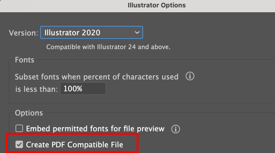The width and height of the screenshot is (275, 153).
Task: Click the 100% subset percentage field
Action: click(83, 89)
